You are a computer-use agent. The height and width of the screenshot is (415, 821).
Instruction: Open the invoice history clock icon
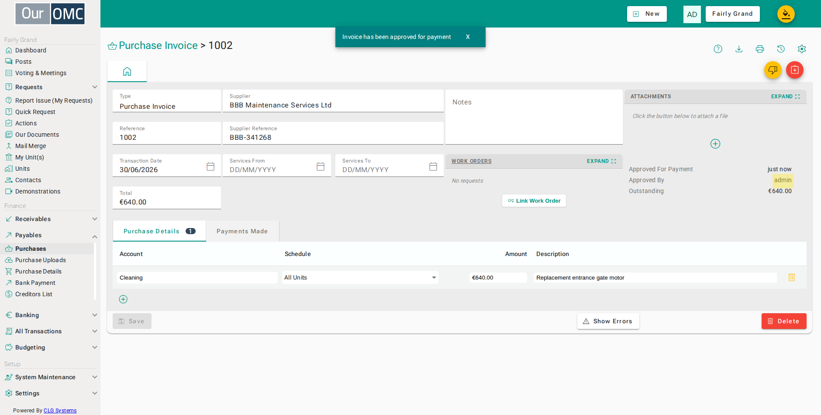click(781, 49)
